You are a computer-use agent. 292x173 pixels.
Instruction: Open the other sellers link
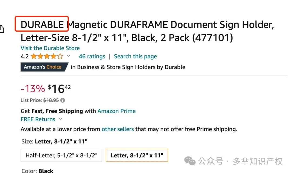point(118,129)
